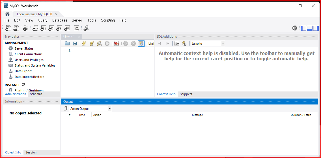Execute statement under cursor icon

(x=92, y=43)
